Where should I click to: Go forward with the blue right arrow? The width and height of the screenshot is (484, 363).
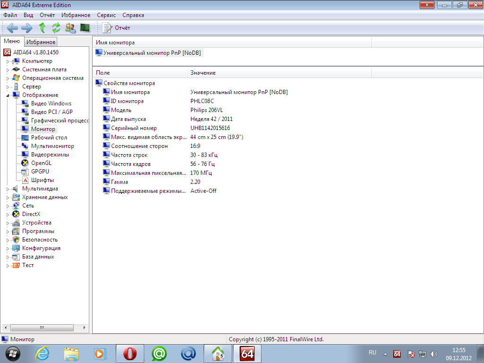point(27,28)
